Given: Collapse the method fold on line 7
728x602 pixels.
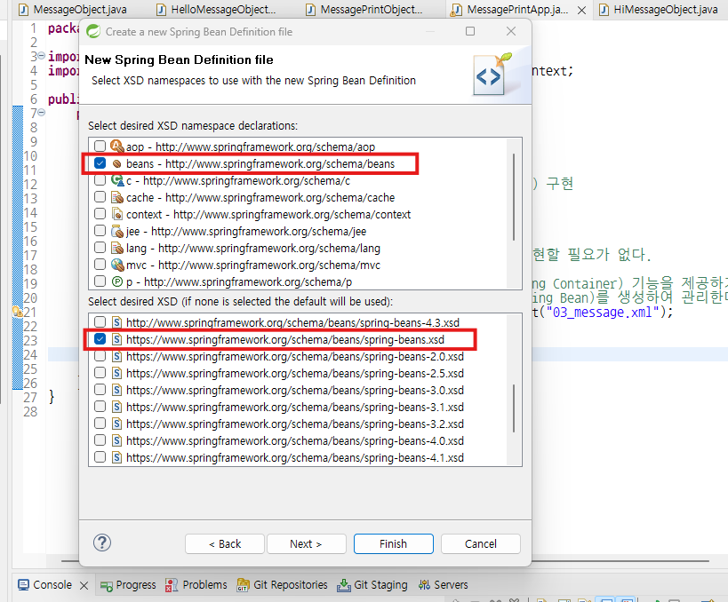Looking at the screenshot, I should click(x=41, y=112).
